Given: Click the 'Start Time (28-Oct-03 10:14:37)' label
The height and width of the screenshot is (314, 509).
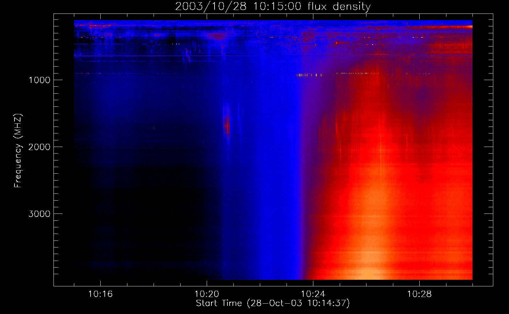Looking at the screenshot, I should (273, 303).
